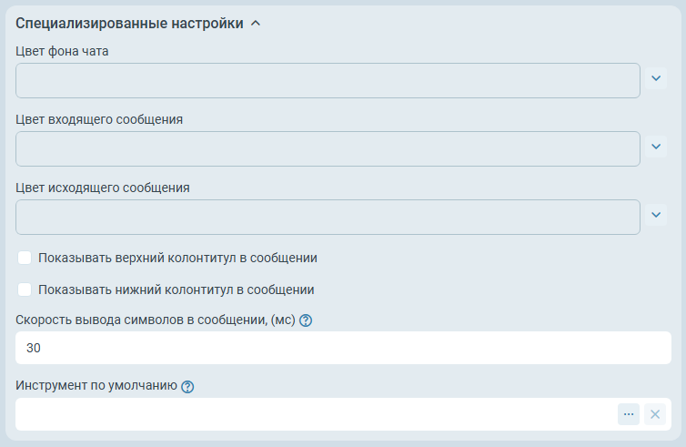Click the Инструмент по умолчанию input field

point(309,414)
